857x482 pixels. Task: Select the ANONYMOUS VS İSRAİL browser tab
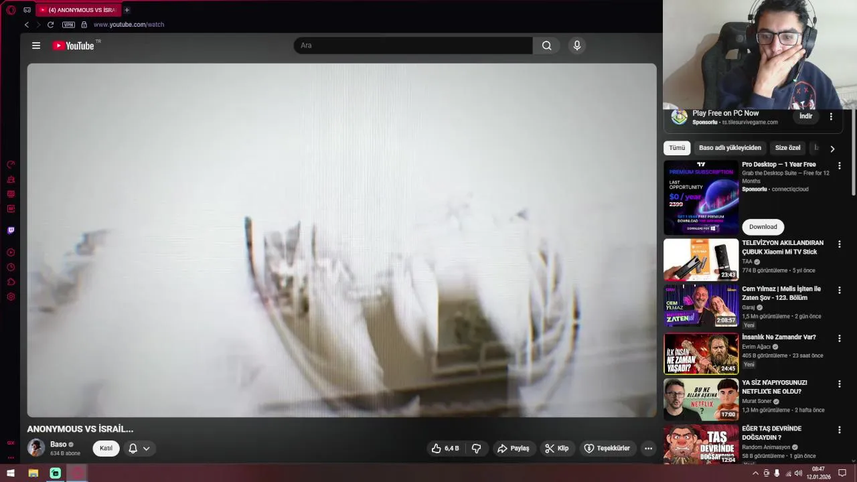[x=78, y=10]
